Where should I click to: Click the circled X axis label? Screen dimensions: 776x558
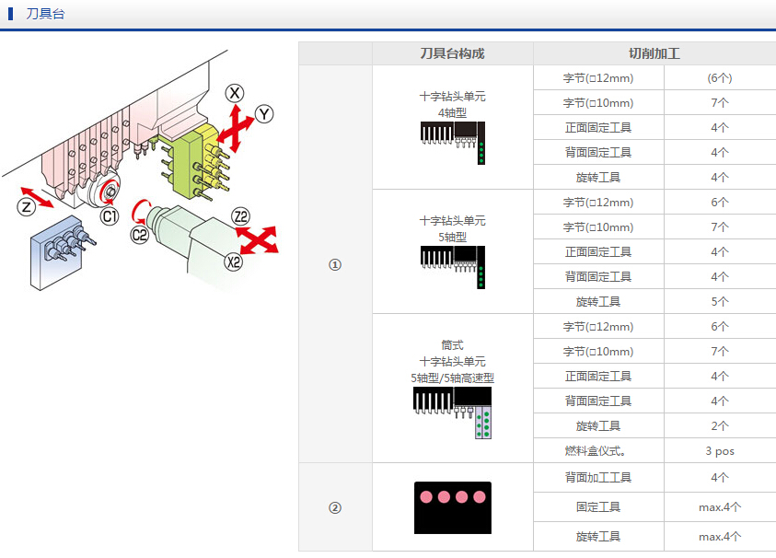tap(236, 93)
